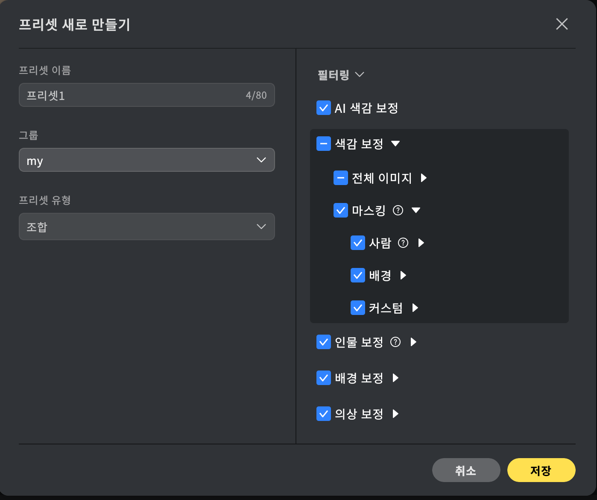The height and width of the screenshot is (500, 597).
Task: Click the 취소 button
Action: pos(466,470)
